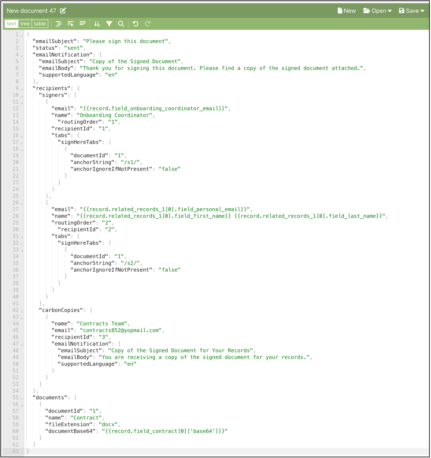Open the Open dropdown menu
431x458 pixels.
click(377, 11)
